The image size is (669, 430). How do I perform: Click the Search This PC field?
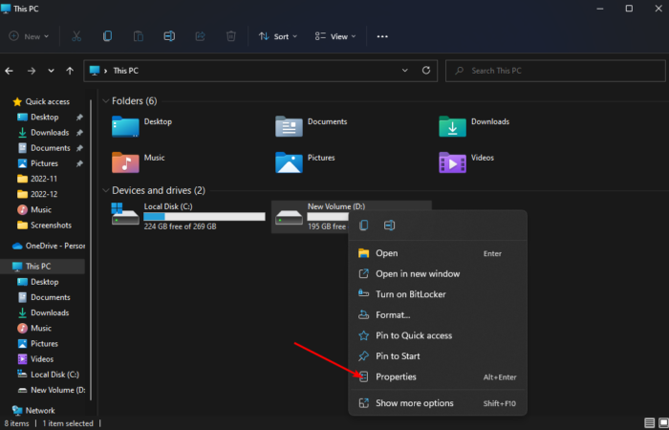(555, 71)
